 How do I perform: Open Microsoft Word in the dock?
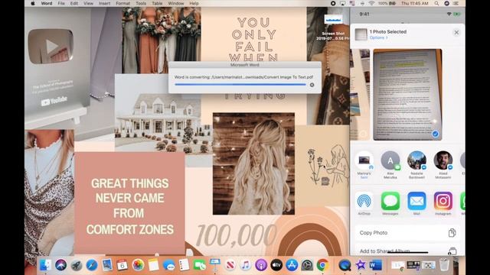[x=376, y=265]
